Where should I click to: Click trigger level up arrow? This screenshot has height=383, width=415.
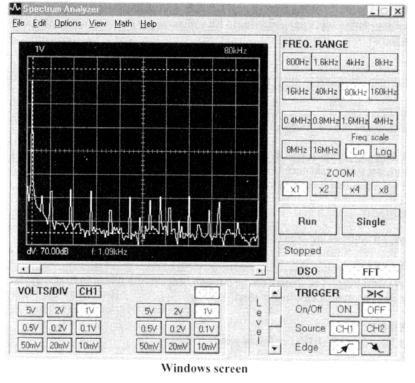275,293
